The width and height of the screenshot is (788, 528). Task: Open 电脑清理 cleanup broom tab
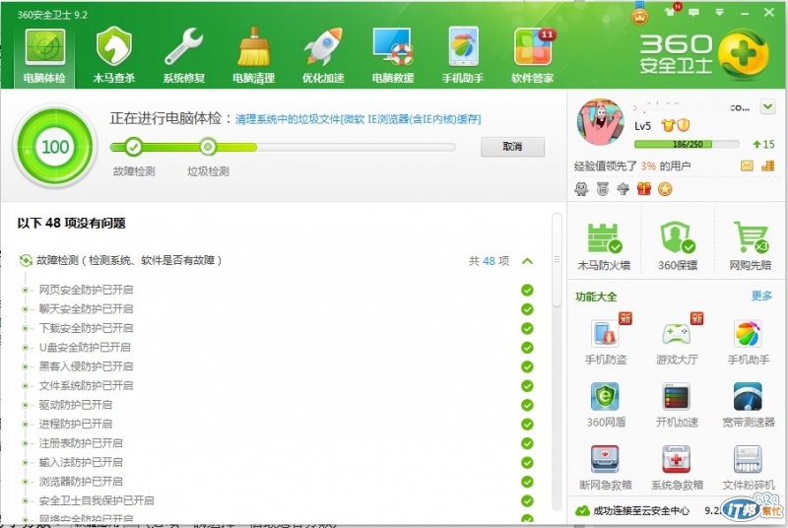(x=253, y=55)
